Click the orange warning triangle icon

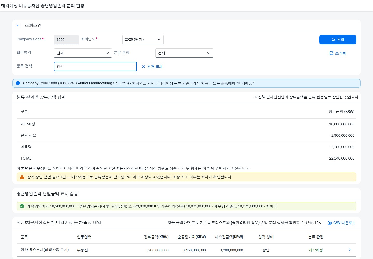[22, 177]
